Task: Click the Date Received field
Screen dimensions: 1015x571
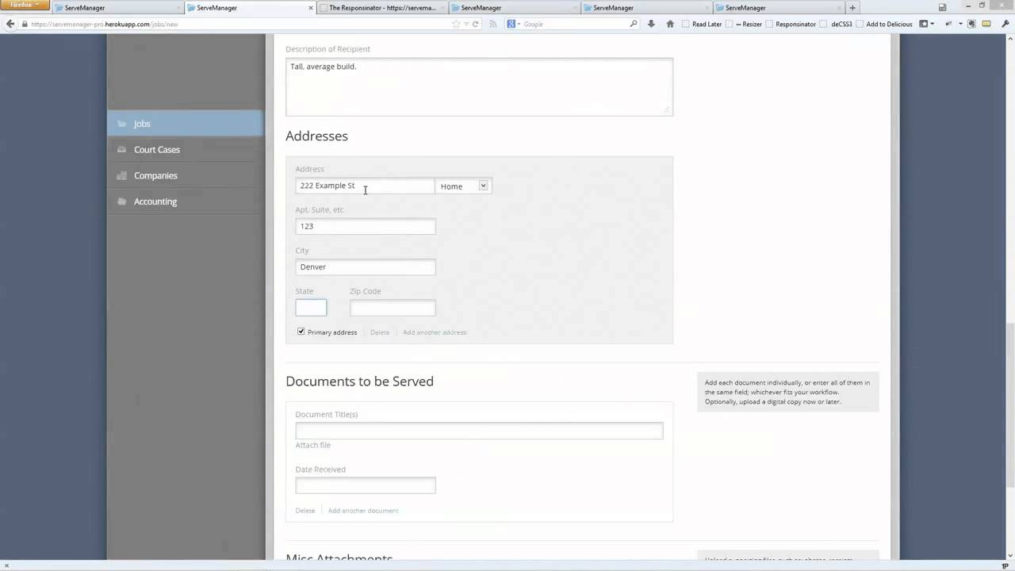Action: pyautogui.click(x=366, y=485)
